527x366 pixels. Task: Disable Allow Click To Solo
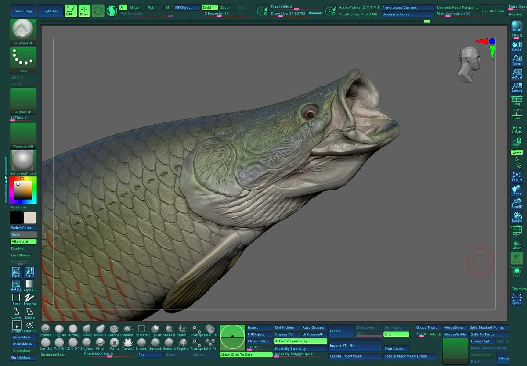[x=246, y=355]
